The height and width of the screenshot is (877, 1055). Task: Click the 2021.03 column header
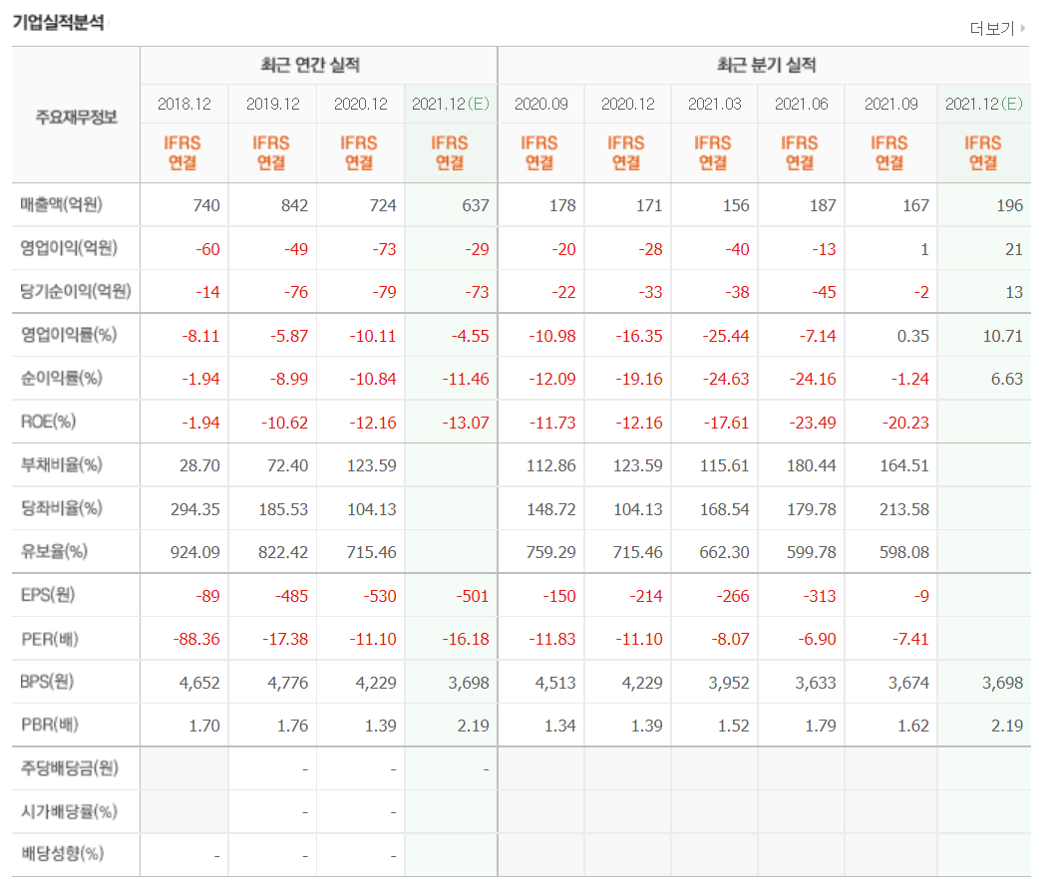pyautogui.click(x=715, y=105)
